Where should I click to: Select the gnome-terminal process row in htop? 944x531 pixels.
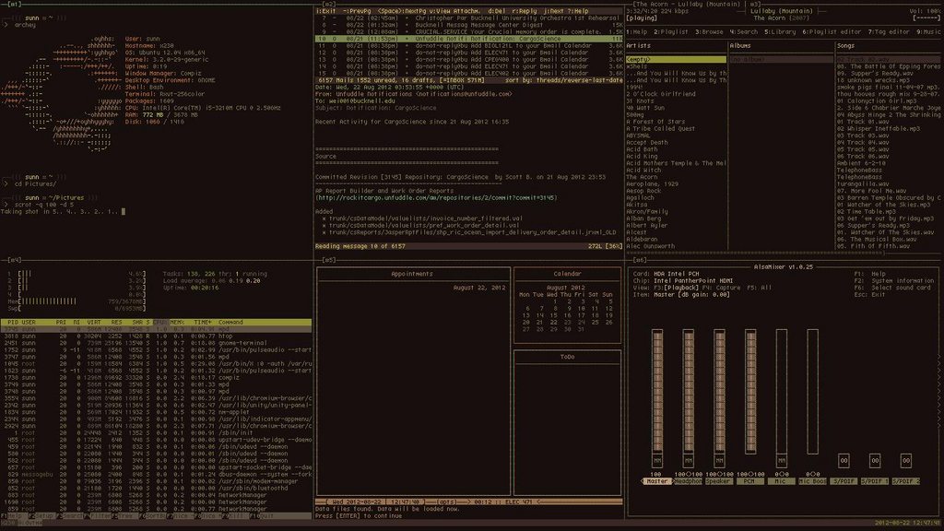click(156, 343)
